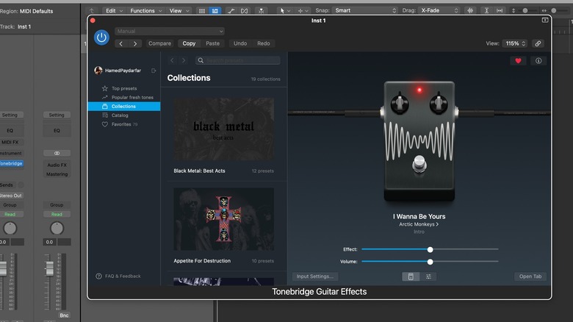Image resolution: width=573 pixels, height=322 pixels.
Task: Go to the next preset with the right arrow
Action: click(x=135, y=43)
